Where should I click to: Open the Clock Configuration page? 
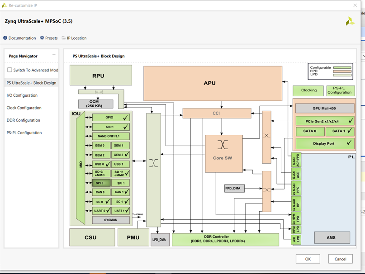[x=24, y=108]
